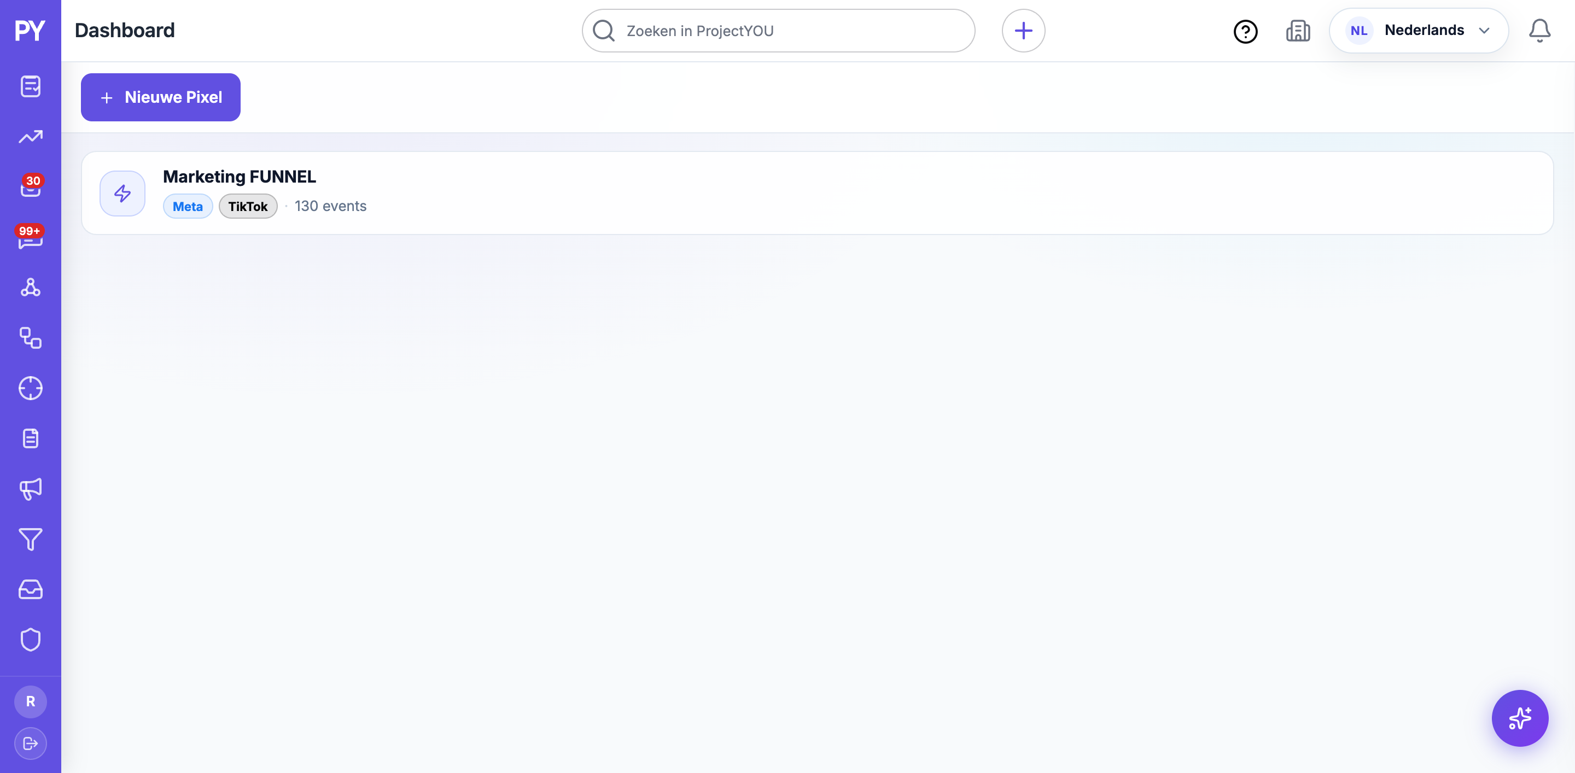Open the sidebar item with 30 badge

31,186
